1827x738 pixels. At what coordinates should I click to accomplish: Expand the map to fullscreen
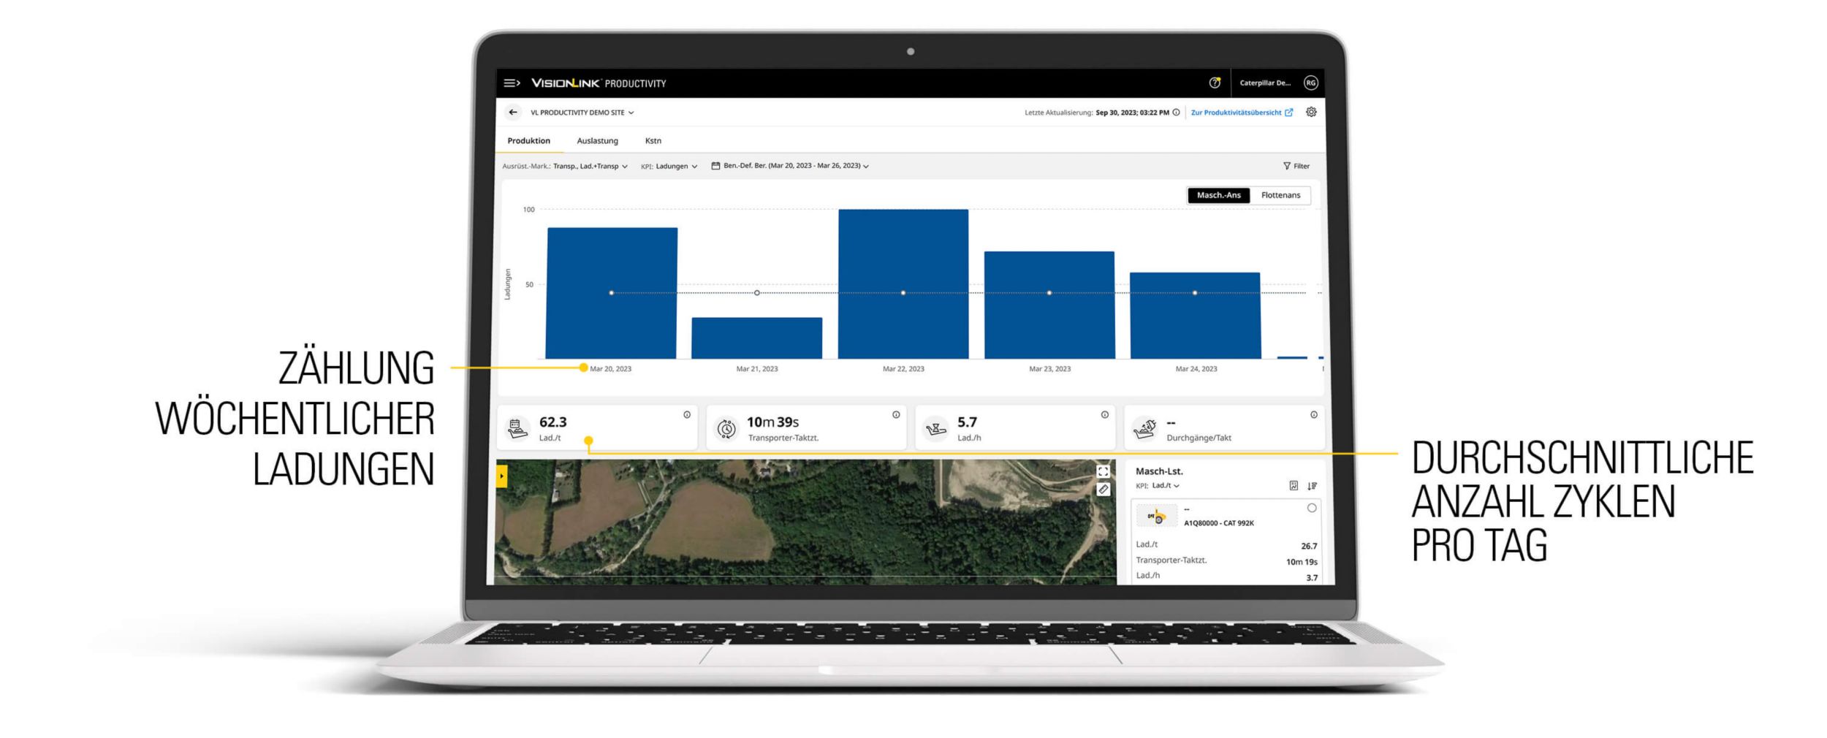(1103, 472)
